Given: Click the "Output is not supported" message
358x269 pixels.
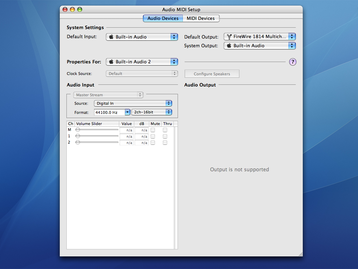Looking at the screenshot, I should pyautogui.click(x=239, y=170).
